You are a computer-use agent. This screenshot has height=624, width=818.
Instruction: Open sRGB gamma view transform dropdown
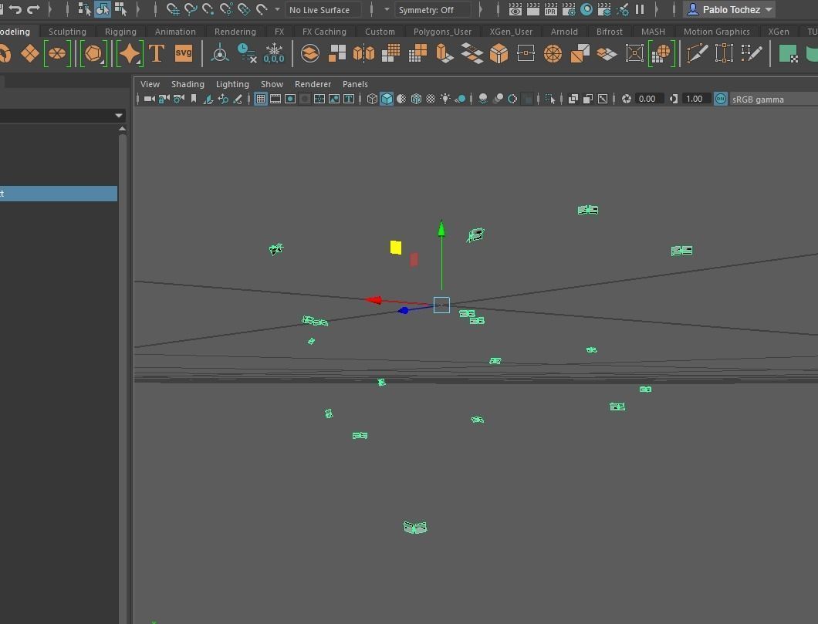point(774,99)
